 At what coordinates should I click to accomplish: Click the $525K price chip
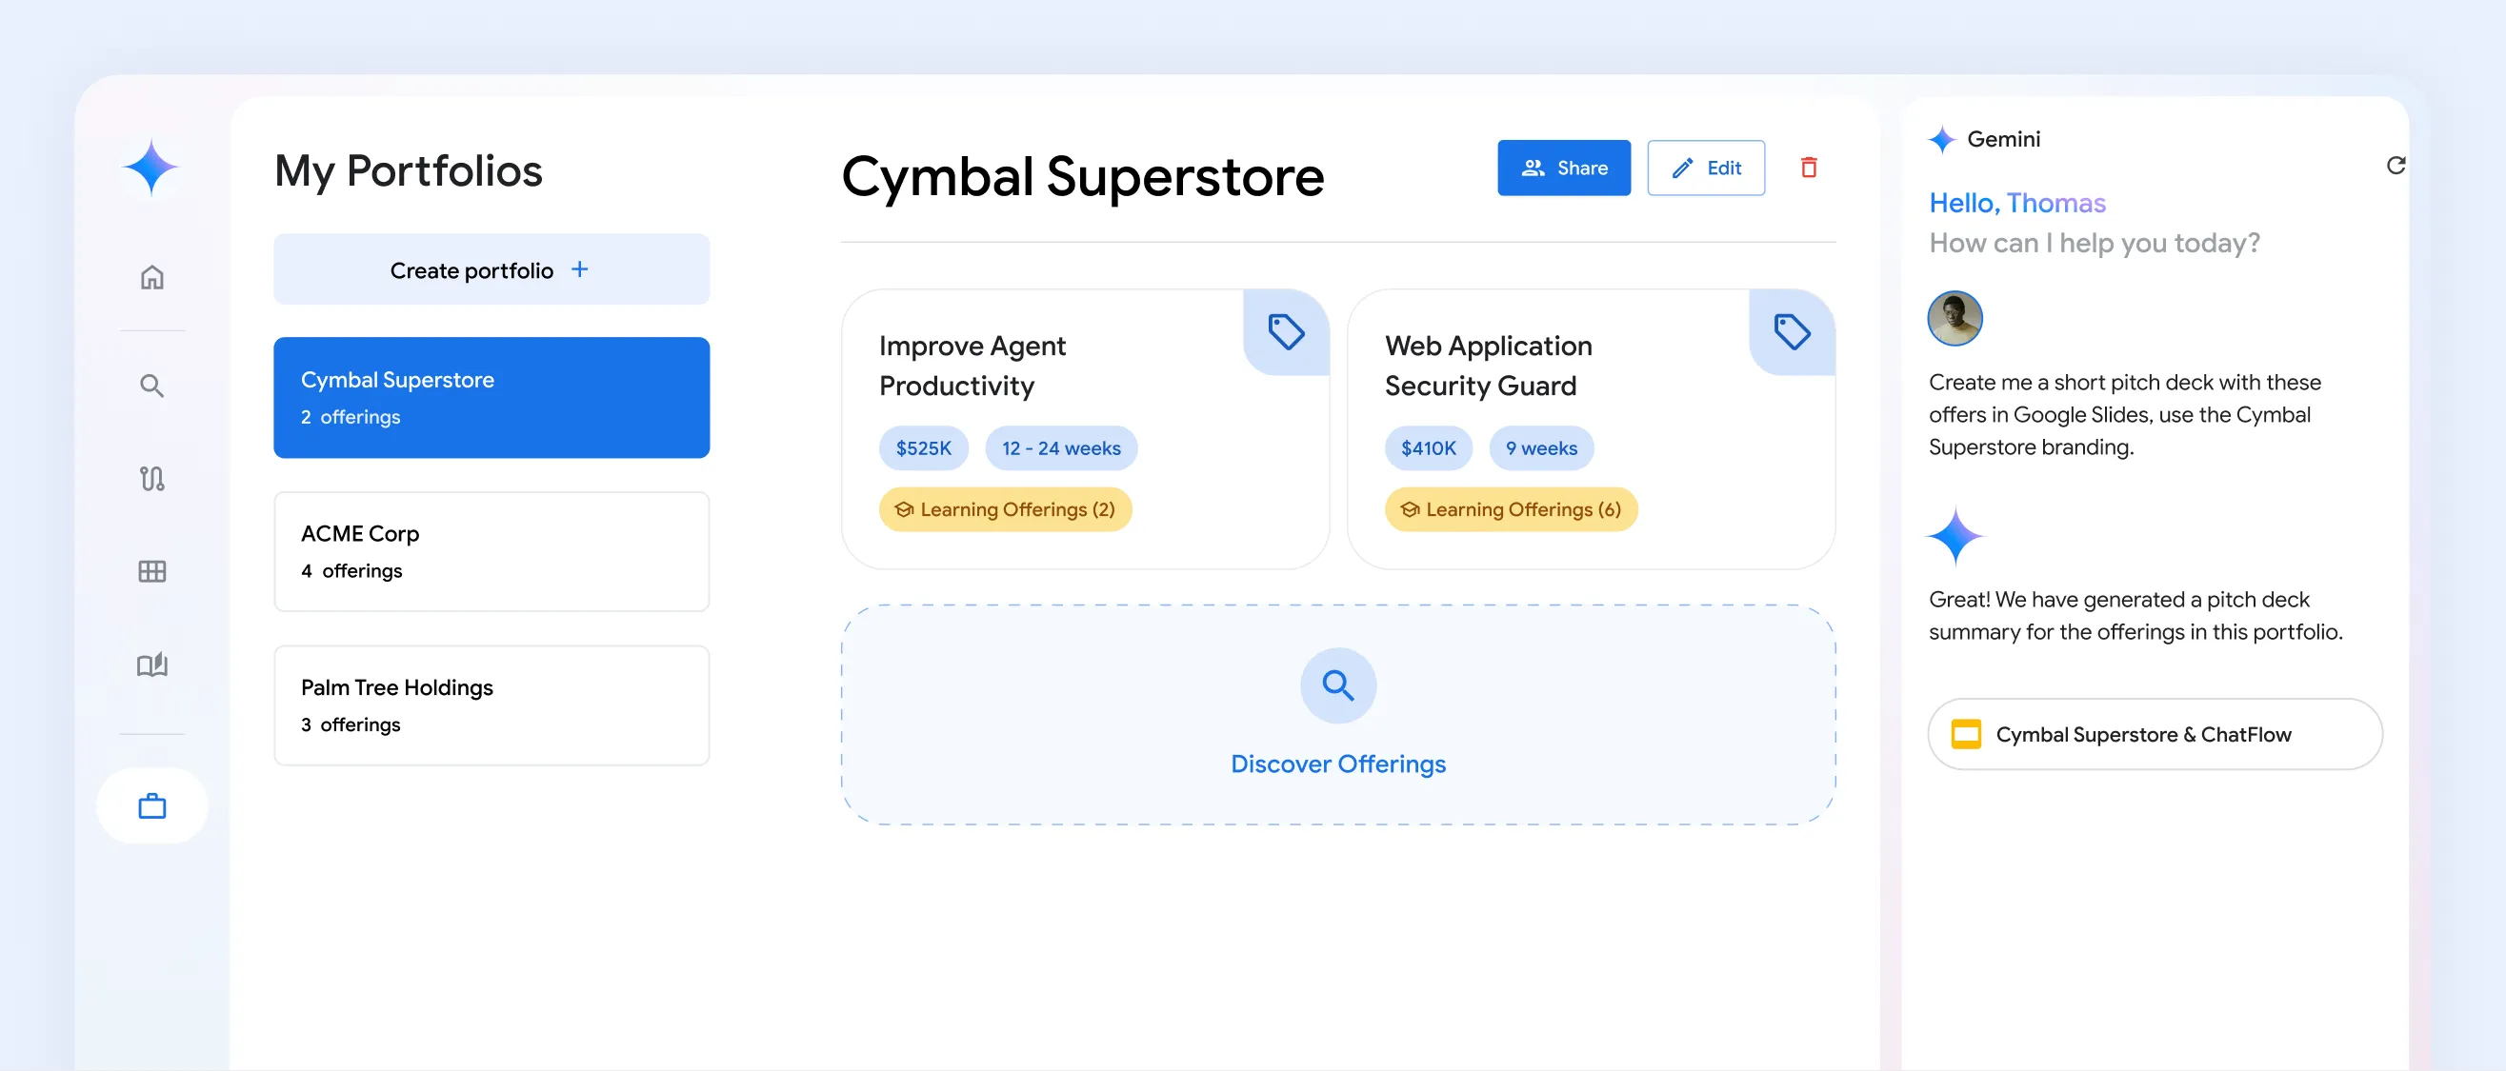click(x=923, y=447)
